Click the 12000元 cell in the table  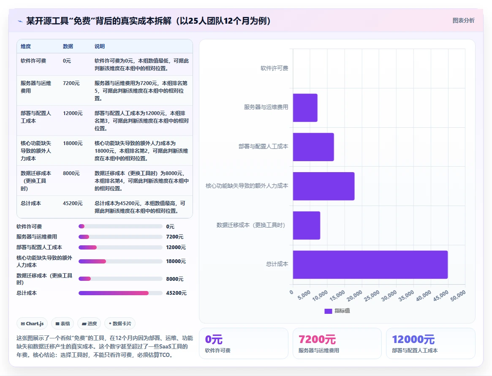tap(73, 113)
